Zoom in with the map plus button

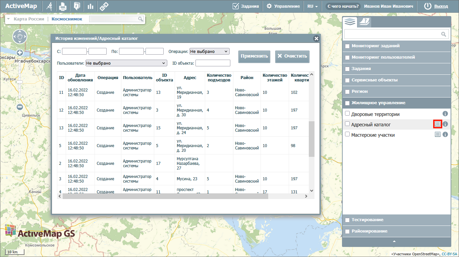coord(20,53)
